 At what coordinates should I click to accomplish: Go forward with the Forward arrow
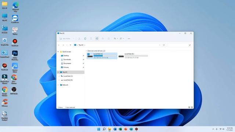(x=63, y=45)
